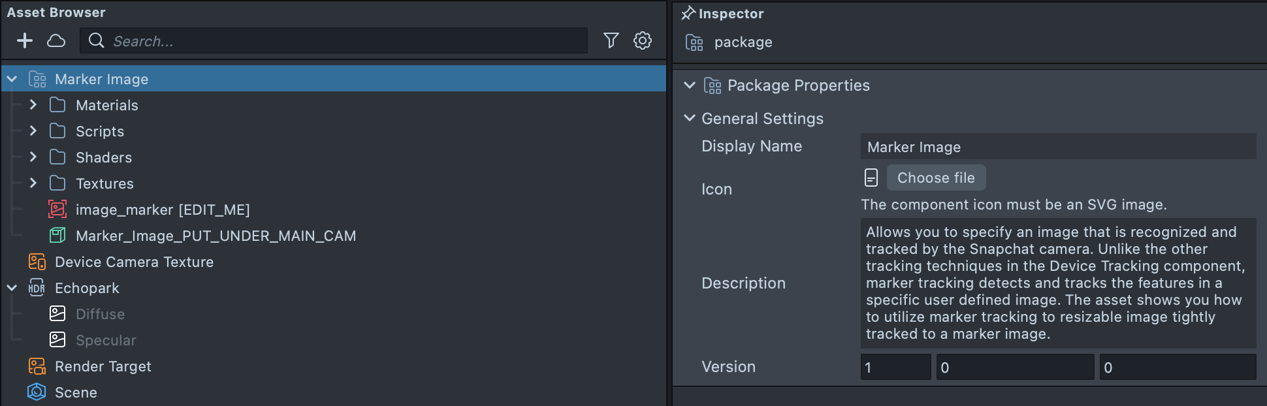Image resolution: width=1267 pixels, height=406 pixels.
Task: Select the Render Target asset
Action: [x=103, y=366]
